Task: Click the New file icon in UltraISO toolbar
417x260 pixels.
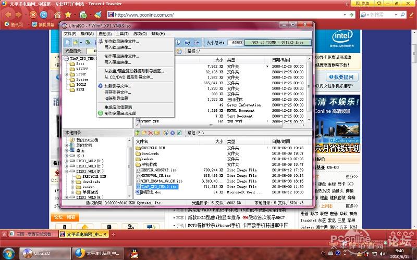Action: click(x=68, y=43)
